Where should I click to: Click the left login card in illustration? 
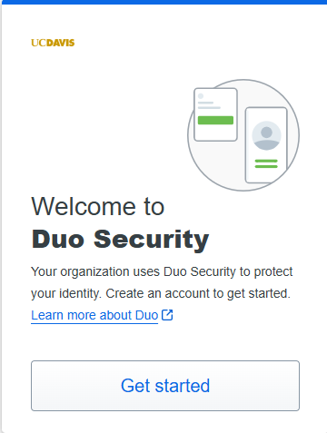(215, 114)
